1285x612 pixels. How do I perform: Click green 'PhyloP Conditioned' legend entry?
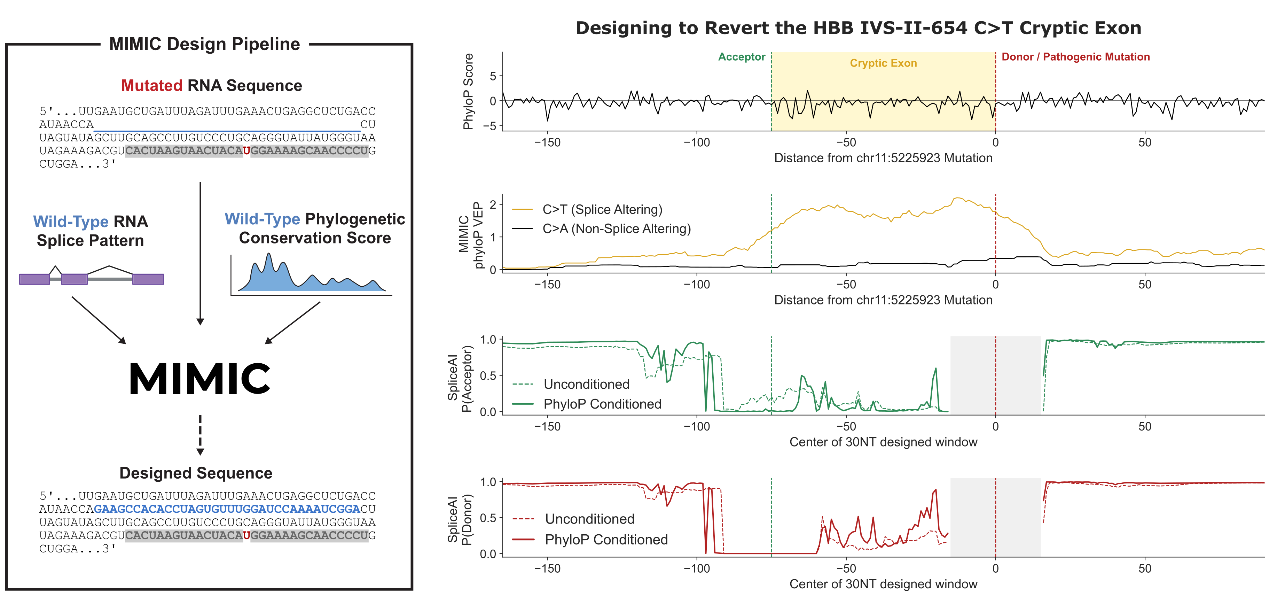coord(602,404)
